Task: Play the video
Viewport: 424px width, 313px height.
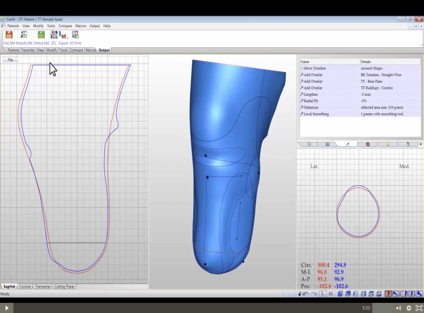Action: tap(8, 308)
